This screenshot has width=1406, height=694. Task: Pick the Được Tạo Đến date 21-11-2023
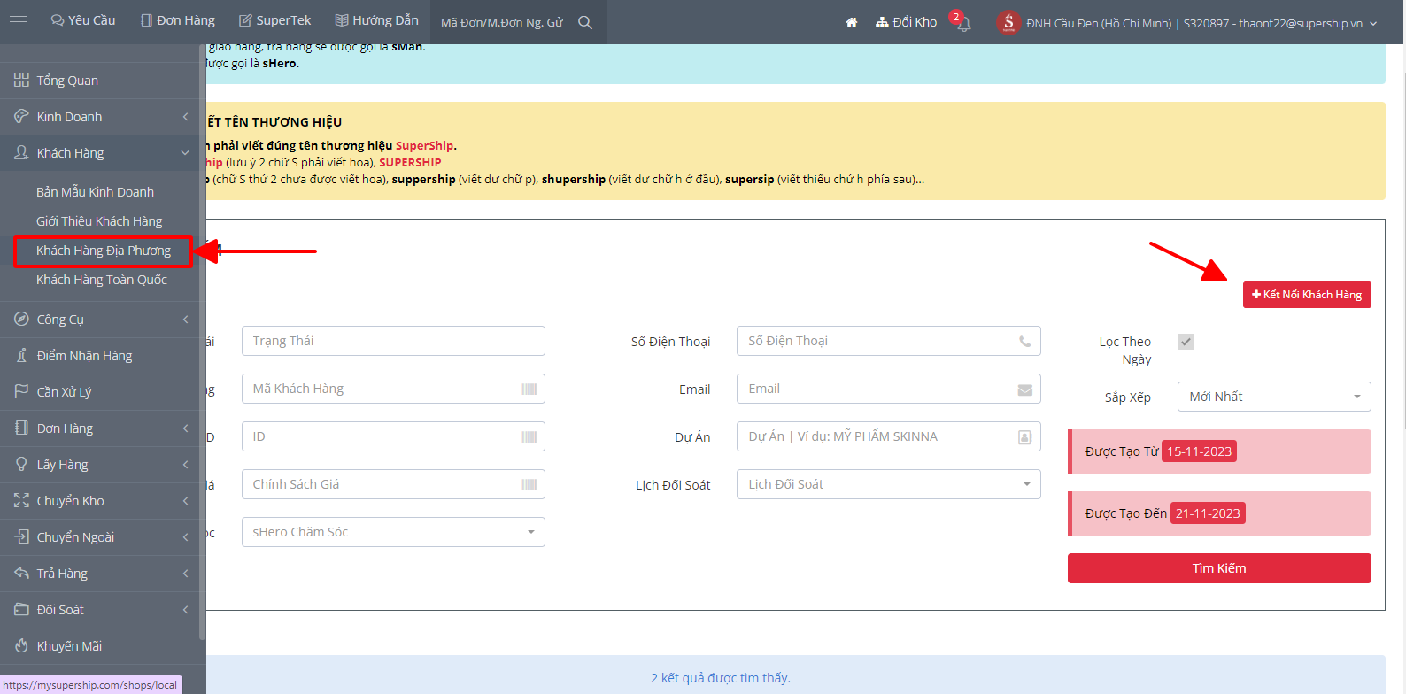pyautogui.click(x=1208, y=513)
